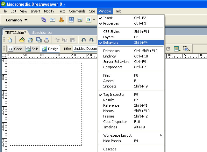207x152 pixels.
Task: Click the Email Link icon
Action: (x=53, y=20)
